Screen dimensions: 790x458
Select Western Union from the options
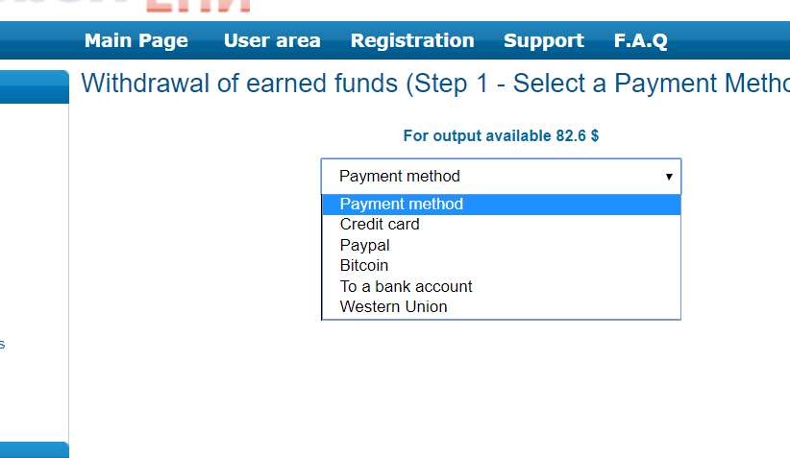click(x=394, y=307)
